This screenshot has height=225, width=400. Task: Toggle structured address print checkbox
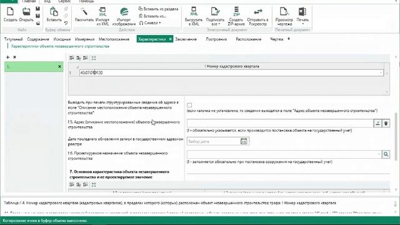189,105
